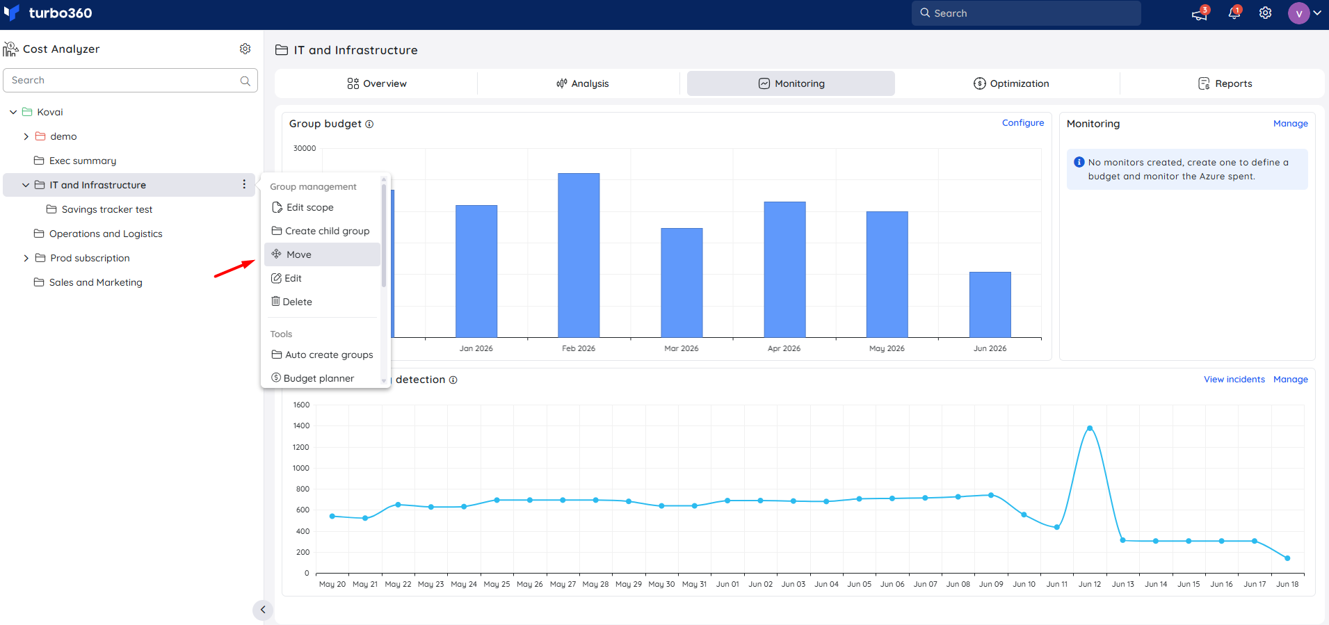Switch to the Optimization tab
Image resolution: width=1329 pixels, height=625 pixels.
pos(1011,83)
